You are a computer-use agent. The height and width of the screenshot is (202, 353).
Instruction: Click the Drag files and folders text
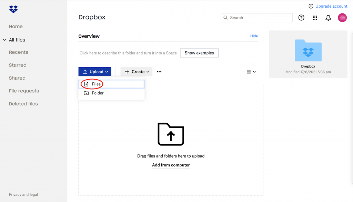pyautogui.click(x=171, y=156)
